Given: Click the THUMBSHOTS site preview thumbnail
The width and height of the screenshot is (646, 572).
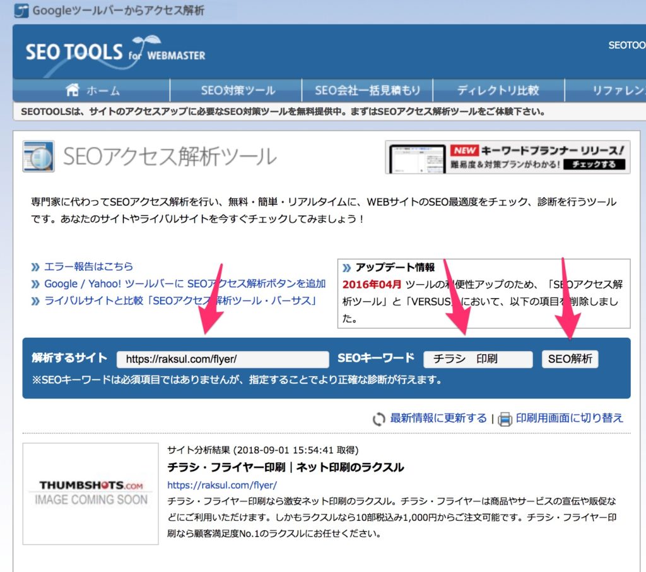Looking at the screenshot, I should point(91,493).
